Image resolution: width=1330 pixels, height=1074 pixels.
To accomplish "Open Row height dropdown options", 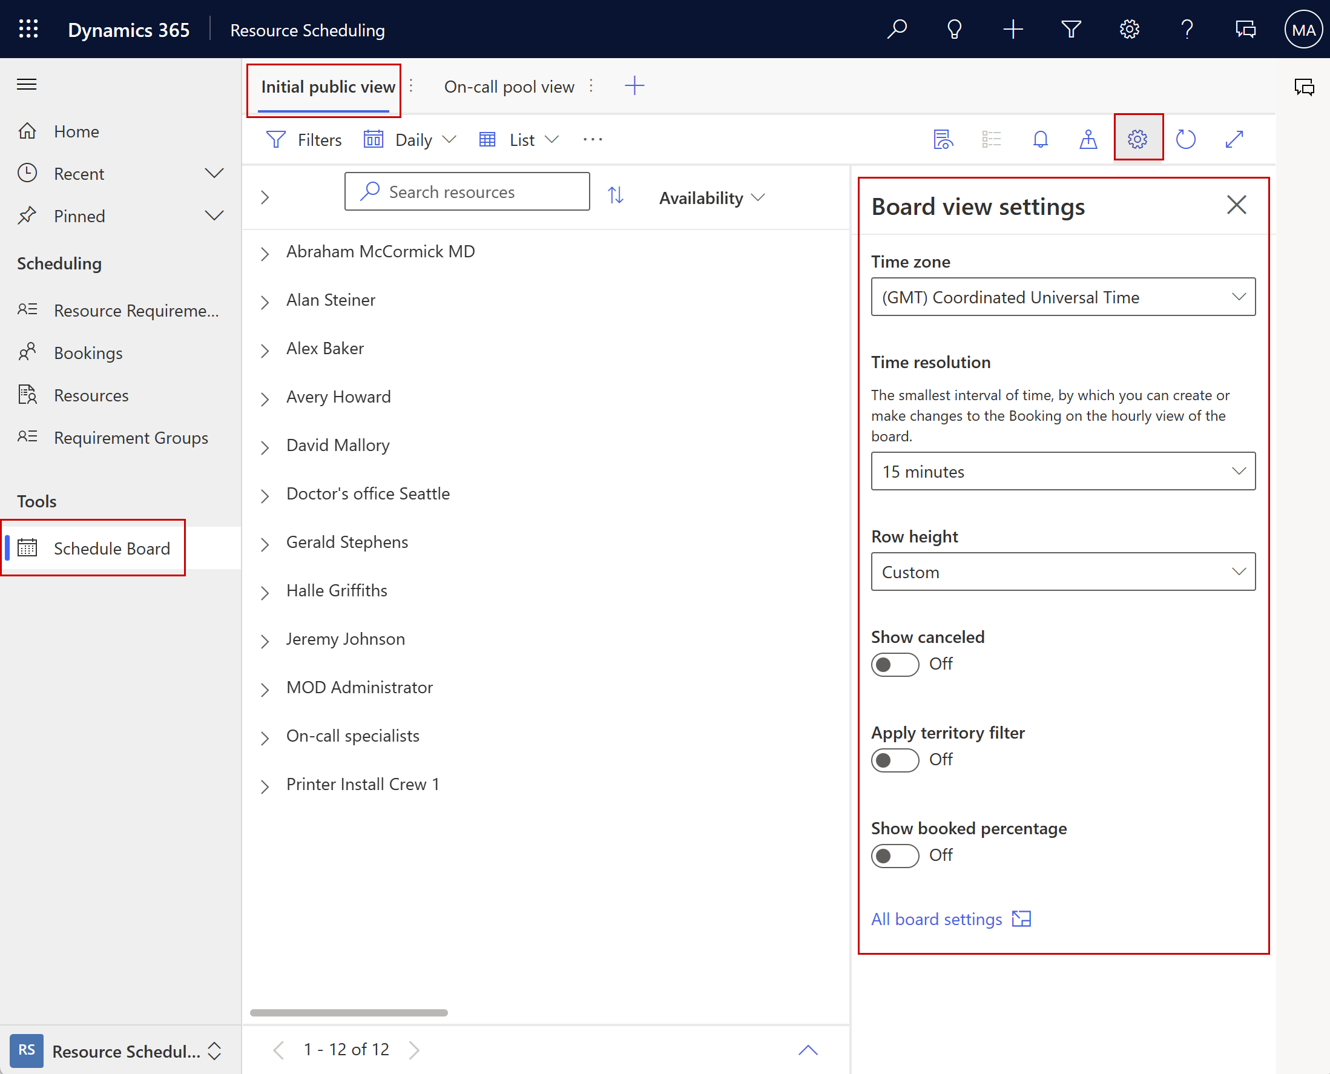I will pyautogui.click(x=1237, y=571).
